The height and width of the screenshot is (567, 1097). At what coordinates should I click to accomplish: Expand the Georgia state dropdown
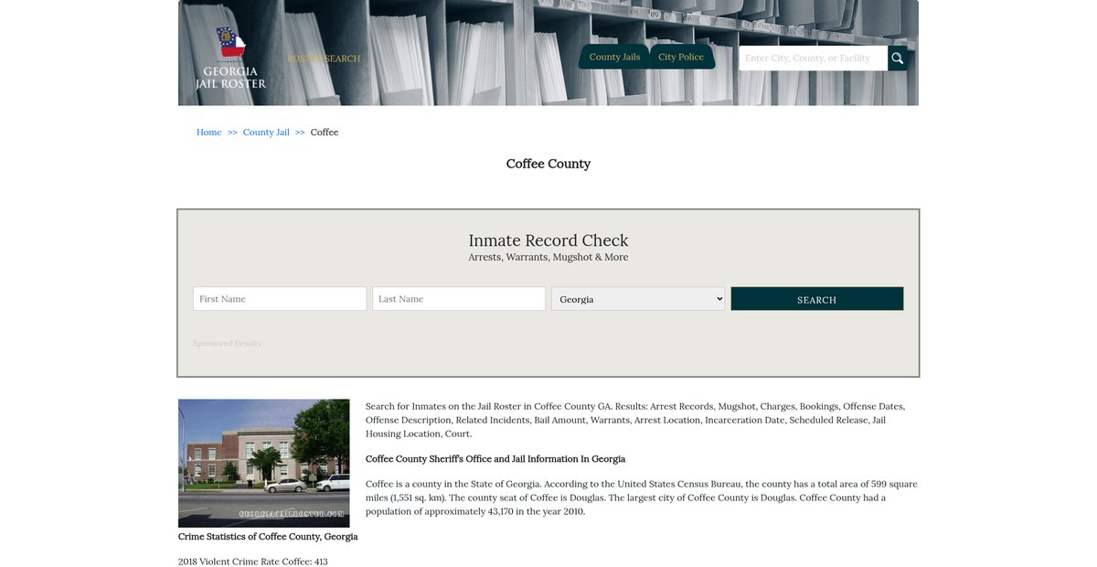[x=638, y=299]
